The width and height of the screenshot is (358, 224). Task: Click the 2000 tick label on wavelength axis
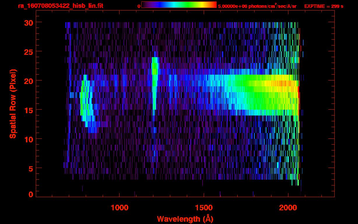[288, 208]
